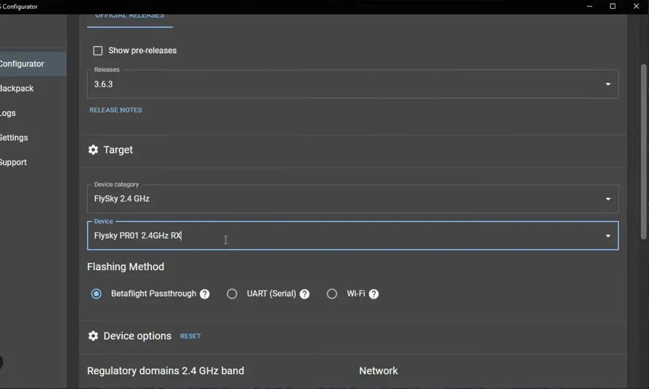Enable the Show pre-releases checkbox
Screen dimensions: 649x389
click(x=98, y=50)
